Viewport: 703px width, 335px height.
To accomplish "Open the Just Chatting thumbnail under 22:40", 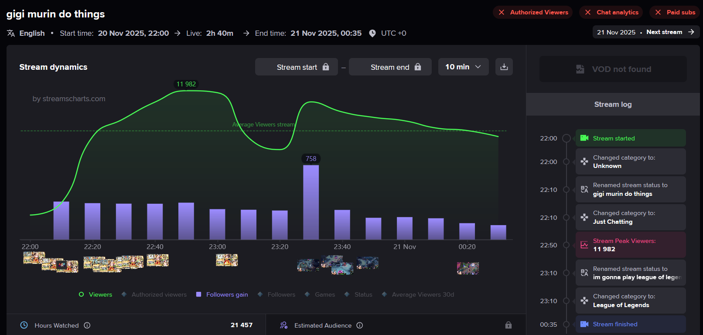I will [158, 260].
